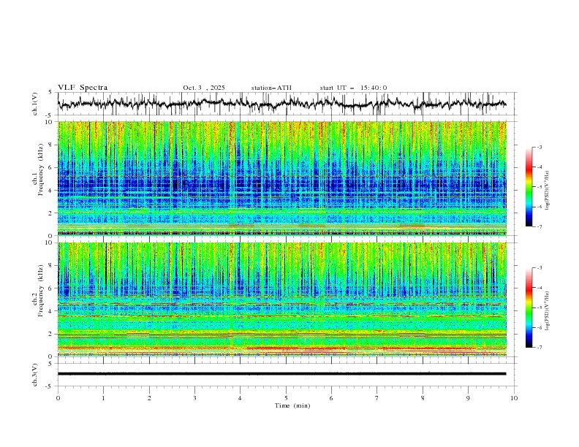Click inside the ch.1 spectrogram panel
The image size is (579, 447).
point(282,178)
